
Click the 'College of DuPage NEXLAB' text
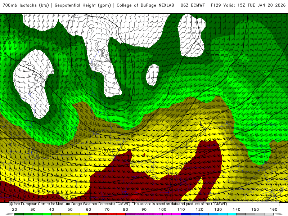point(145,5)
